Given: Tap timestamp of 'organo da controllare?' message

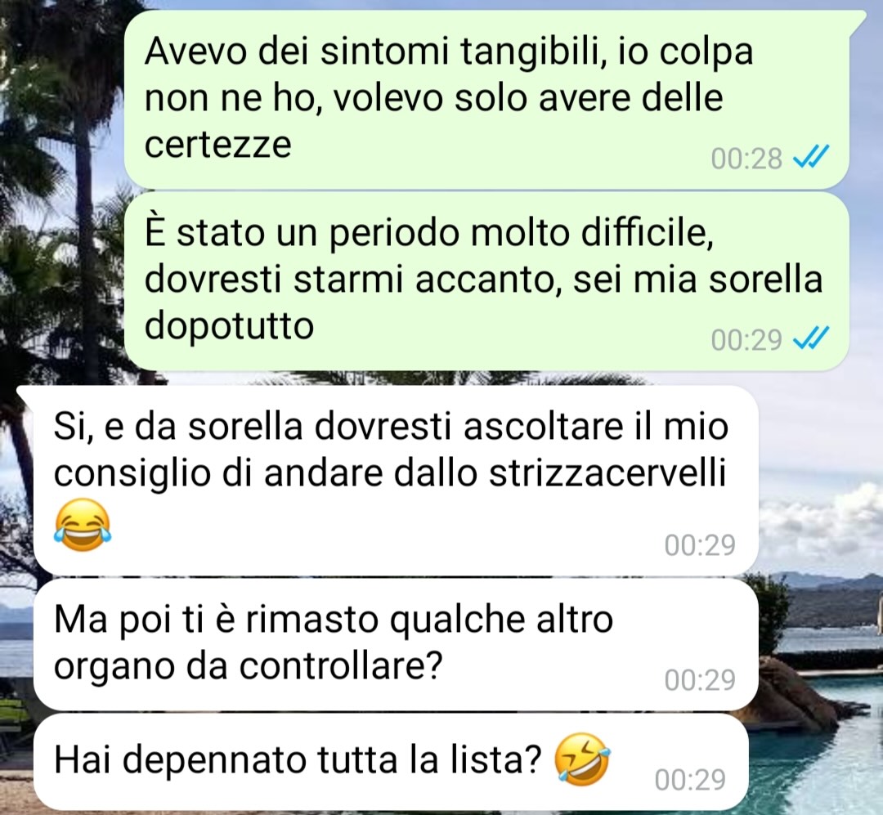Looking at the screenshot, I should 700,680.
